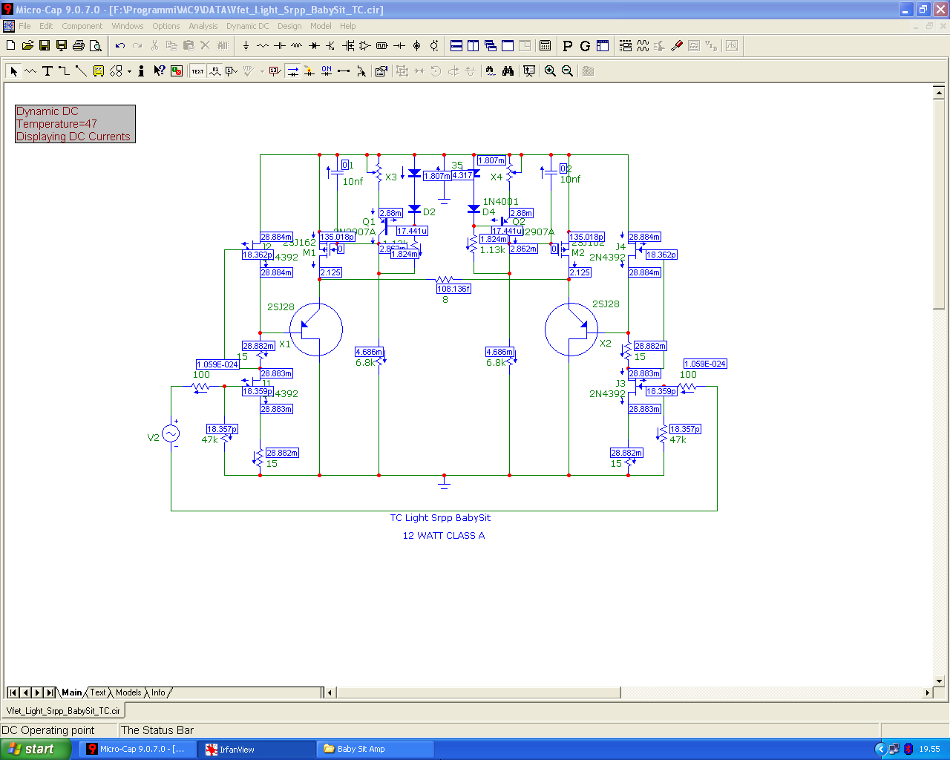Toggle pin connections display
The width and height of the screenshot is (950, 760).
(344, 71)
